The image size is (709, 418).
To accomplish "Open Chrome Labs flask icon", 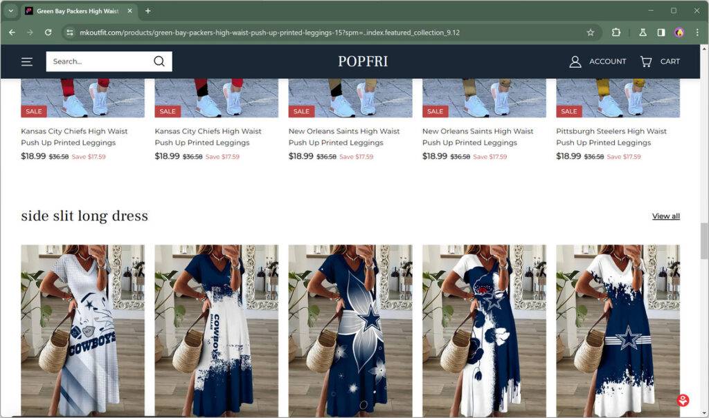I will coord(643,32).
